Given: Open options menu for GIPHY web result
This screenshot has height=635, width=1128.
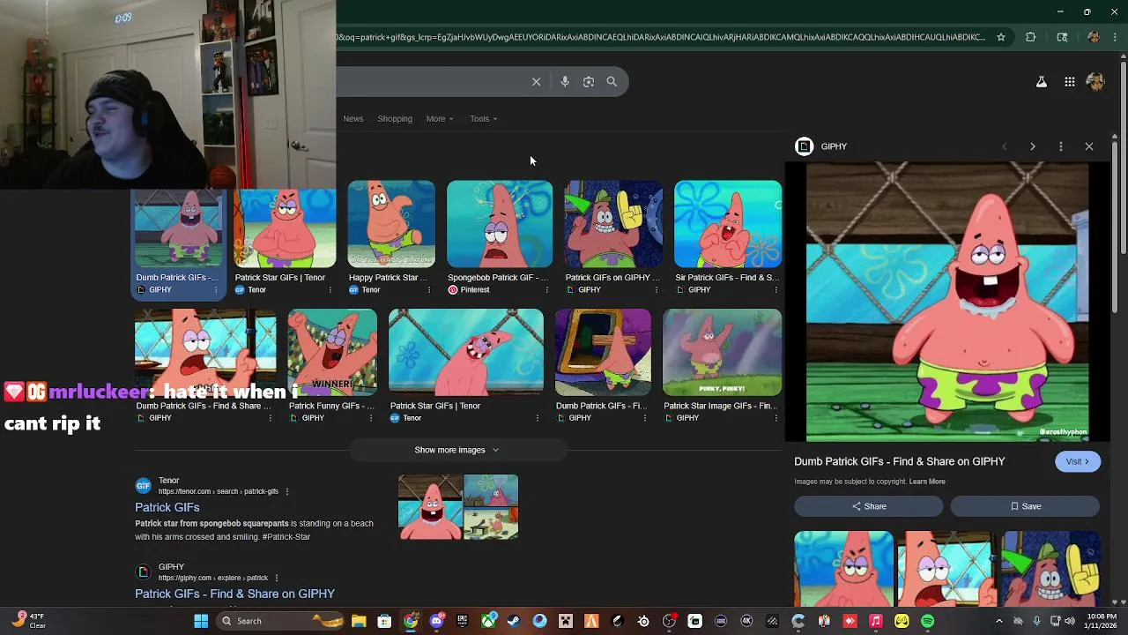Looking at the screenshot, I should (x=277, y=578).
